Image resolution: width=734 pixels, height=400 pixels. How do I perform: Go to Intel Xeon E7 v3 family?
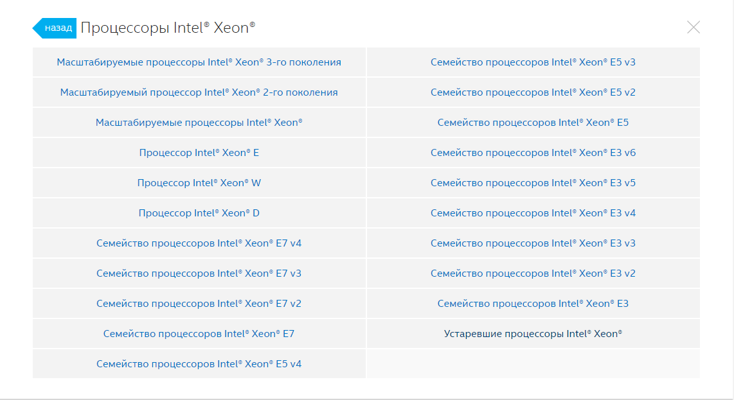click(199, 274)
